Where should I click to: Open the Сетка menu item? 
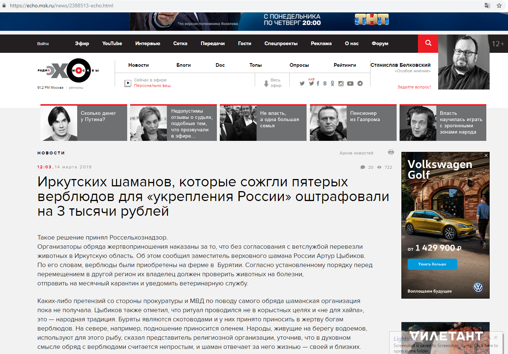tap(180, 43)
